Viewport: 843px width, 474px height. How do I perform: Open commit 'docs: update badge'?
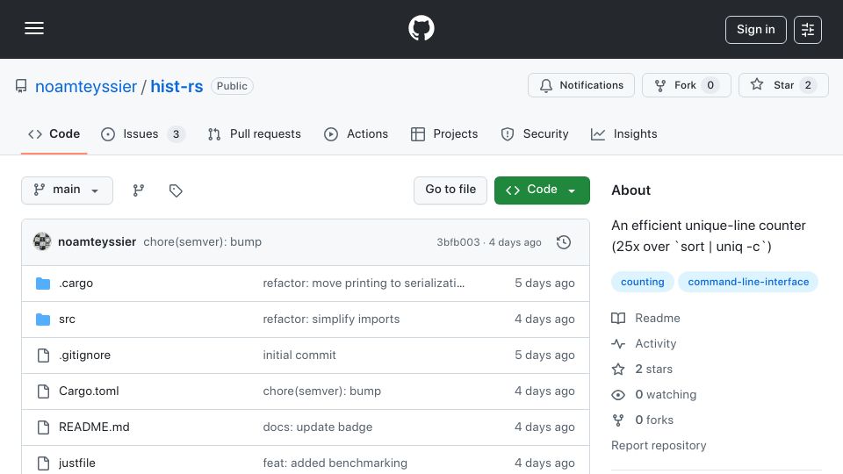318,427
